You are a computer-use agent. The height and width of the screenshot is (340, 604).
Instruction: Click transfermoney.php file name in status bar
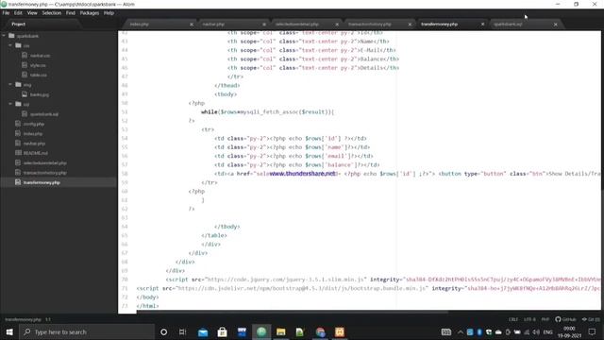coord(23,319)
